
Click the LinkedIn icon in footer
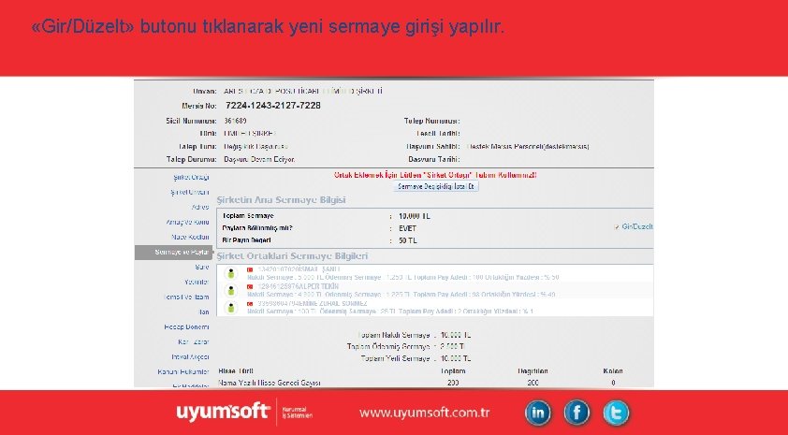[538, 413]
